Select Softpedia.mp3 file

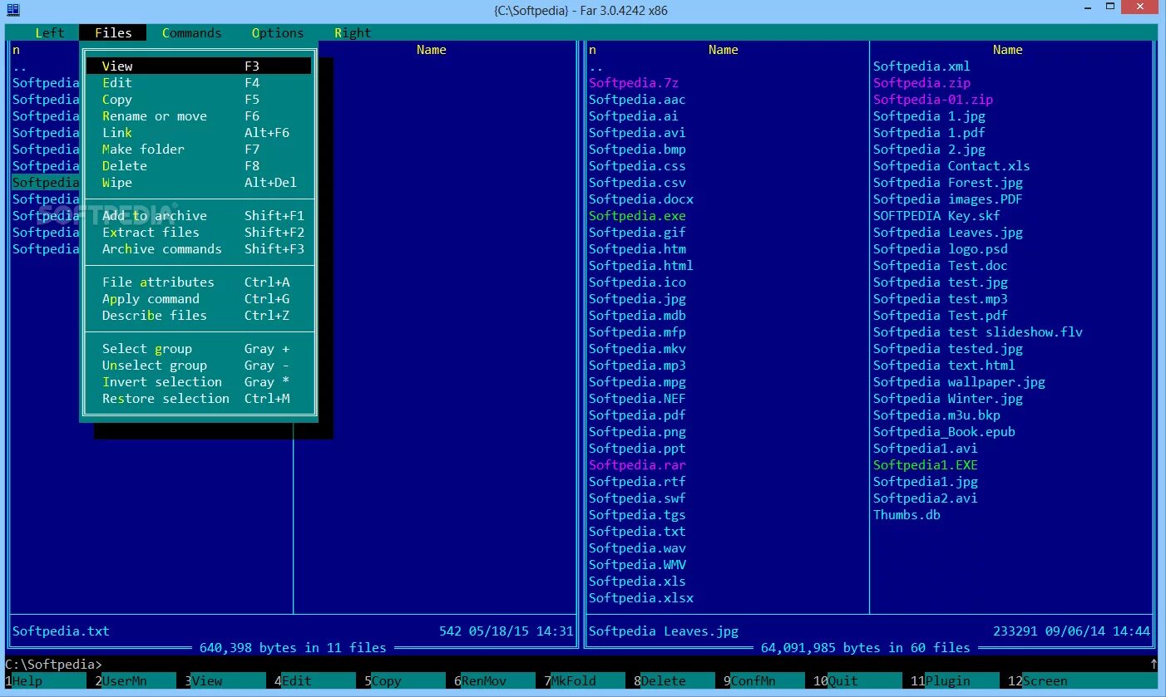click(x=637, y=366)
